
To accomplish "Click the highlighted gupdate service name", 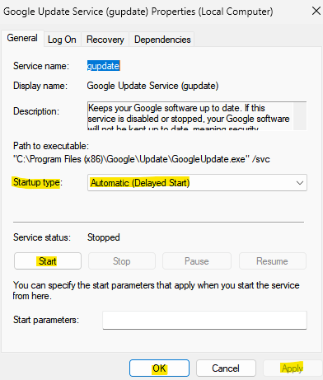I will (103, 66).
